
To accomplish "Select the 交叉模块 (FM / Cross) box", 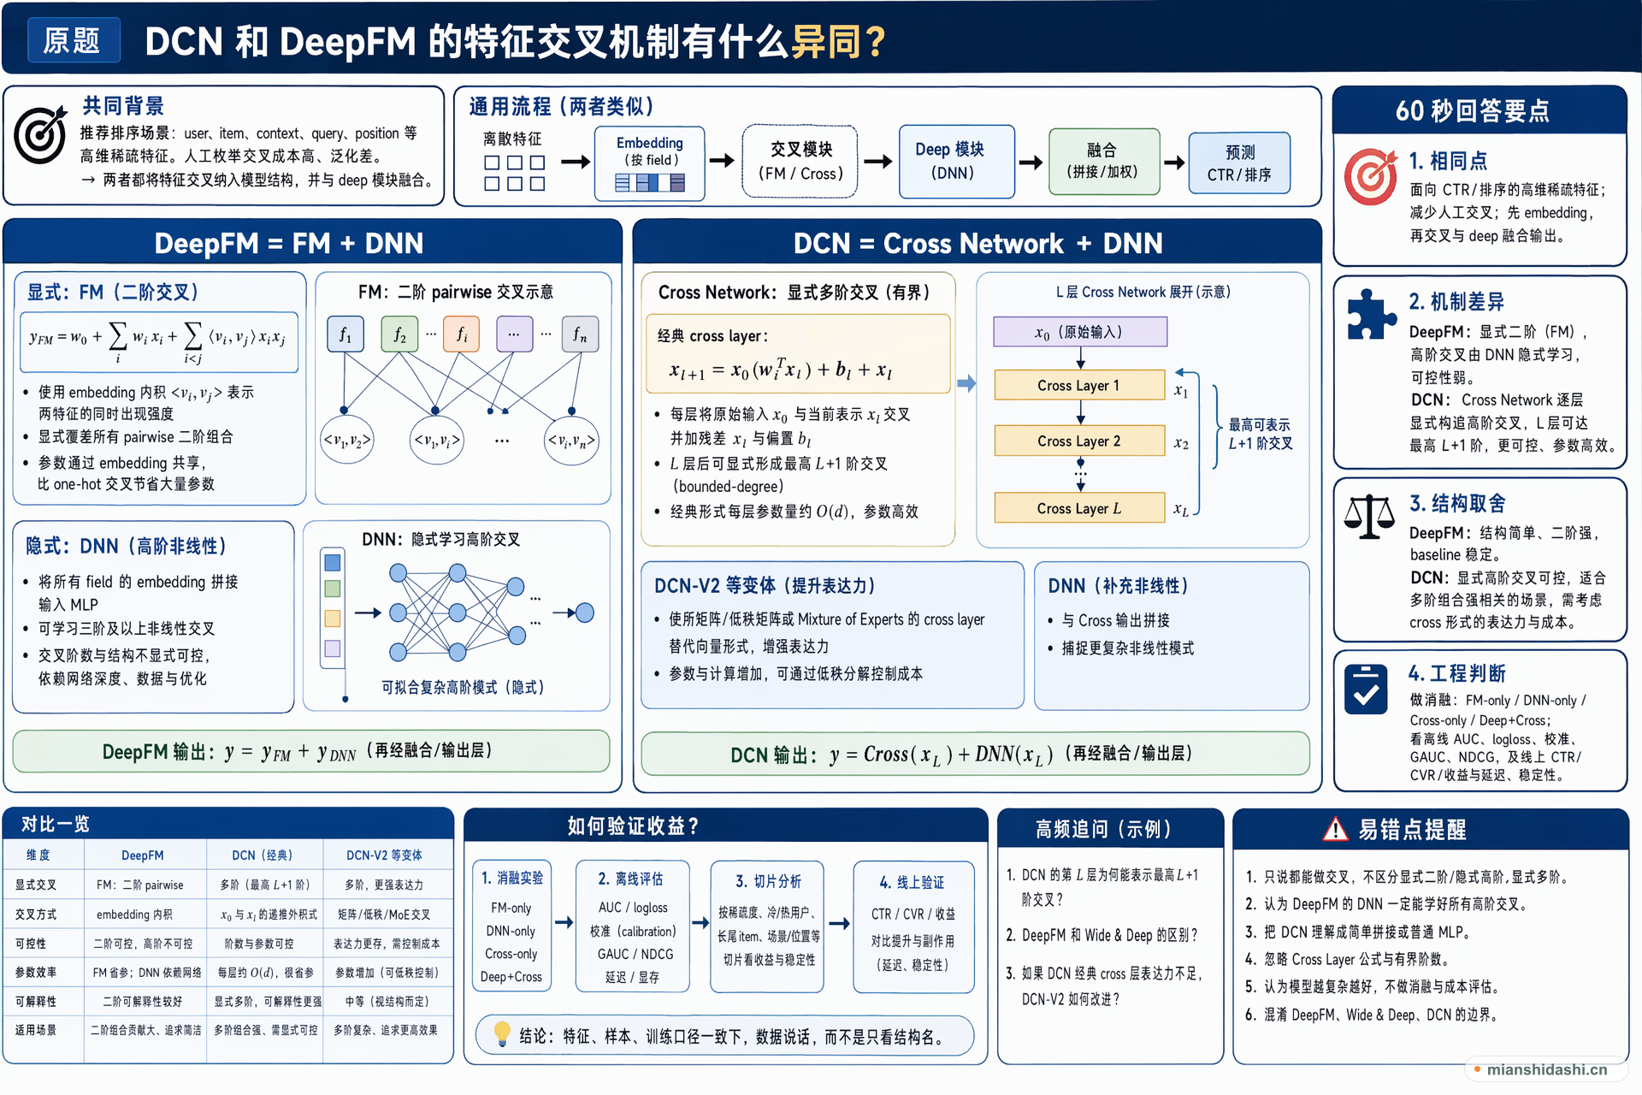I will 800,161.
